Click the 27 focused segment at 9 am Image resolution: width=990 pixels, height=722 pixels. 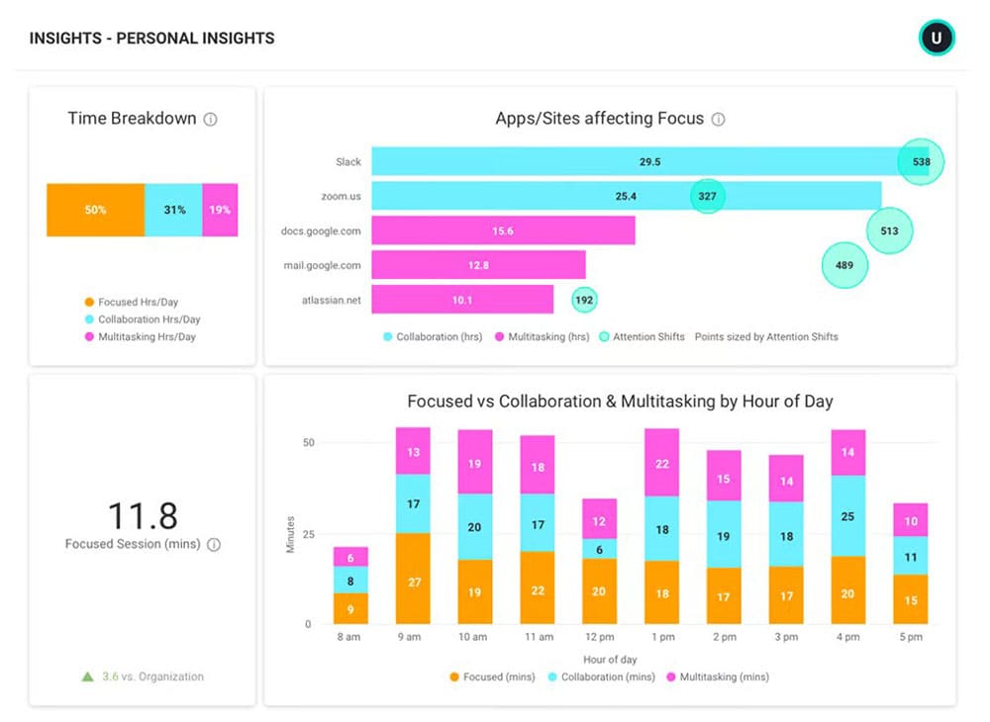point(413,581)
